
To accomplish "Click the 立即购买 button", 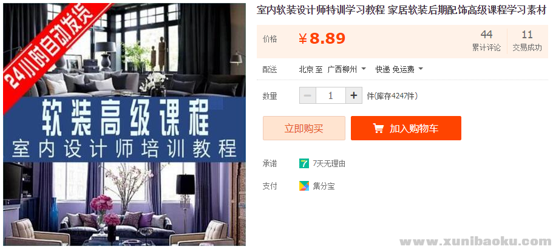I will point(304,128).
